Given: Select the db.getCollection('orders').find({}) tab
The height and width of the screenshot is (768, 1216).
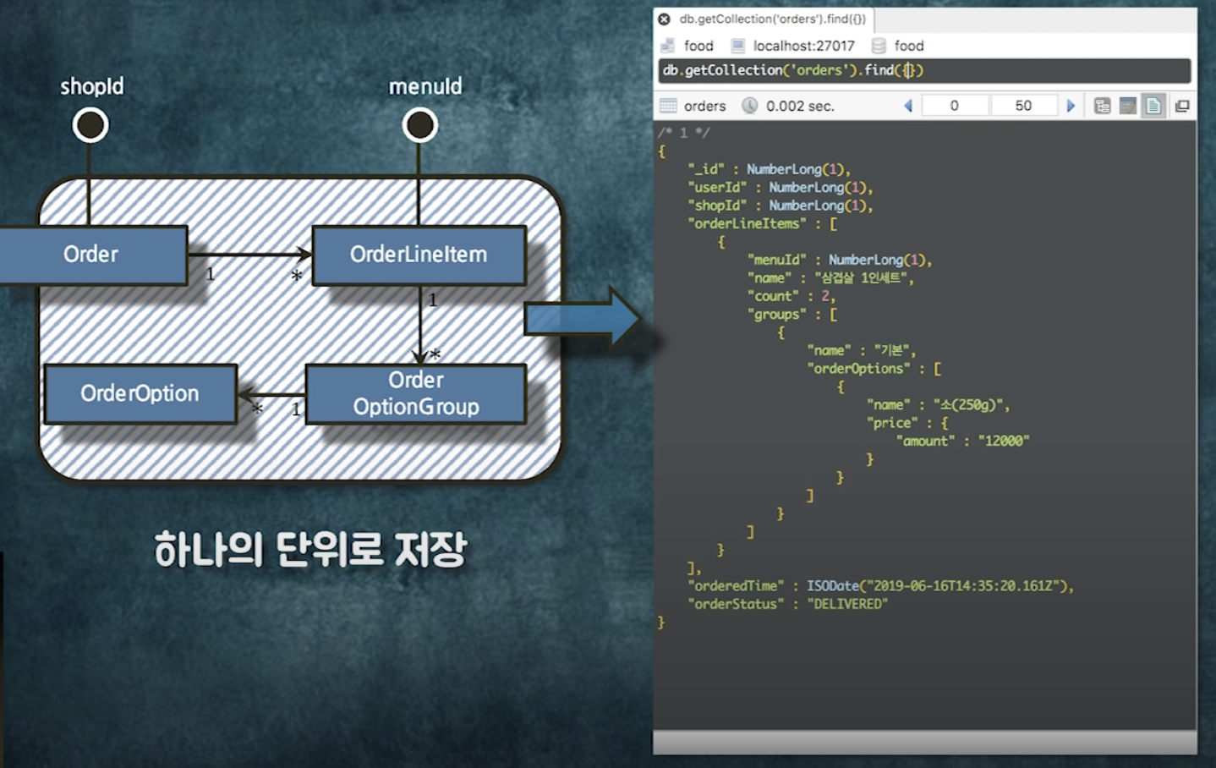Looking at the screenshot, I should 764,19.
